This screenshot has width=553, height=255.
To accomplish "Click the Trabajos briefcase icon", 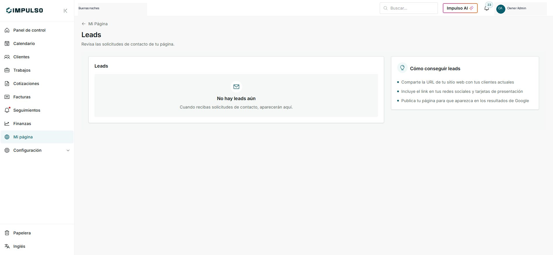I will (x=7, y=70).
